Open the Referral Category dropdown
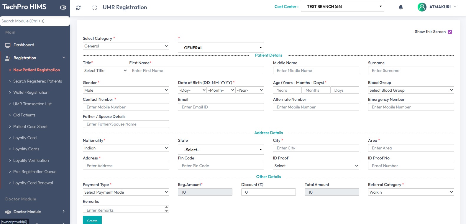This screenshot has height=224, width=466. (x=411, y=192)
